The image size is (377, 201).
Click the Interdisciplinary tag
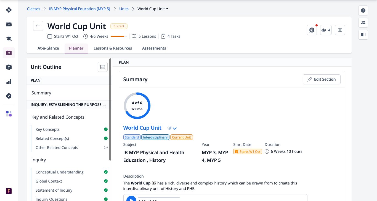point(155,137)
